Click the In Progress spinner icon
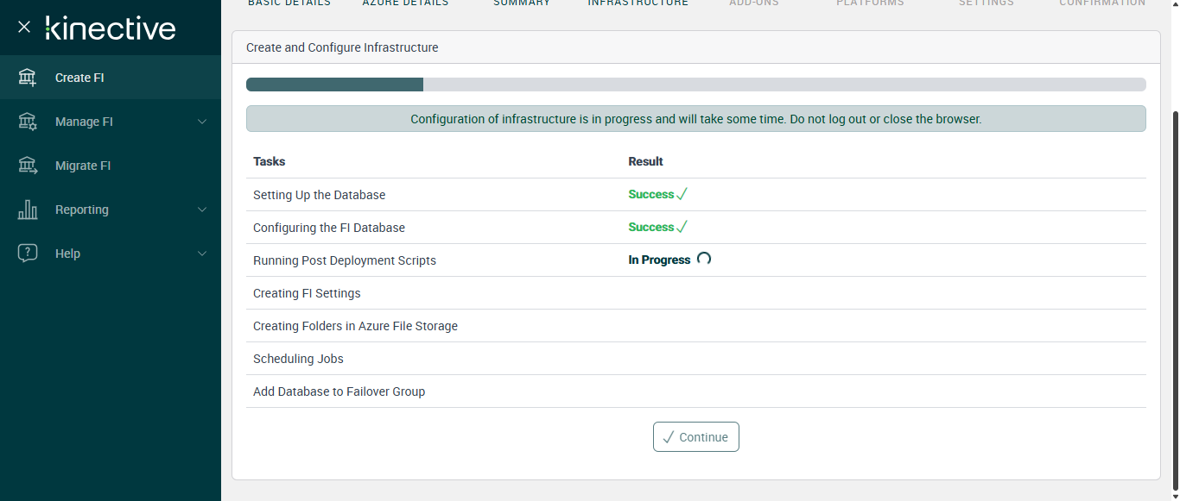This screenshot has height=501, width=1180. pos(704,259)
